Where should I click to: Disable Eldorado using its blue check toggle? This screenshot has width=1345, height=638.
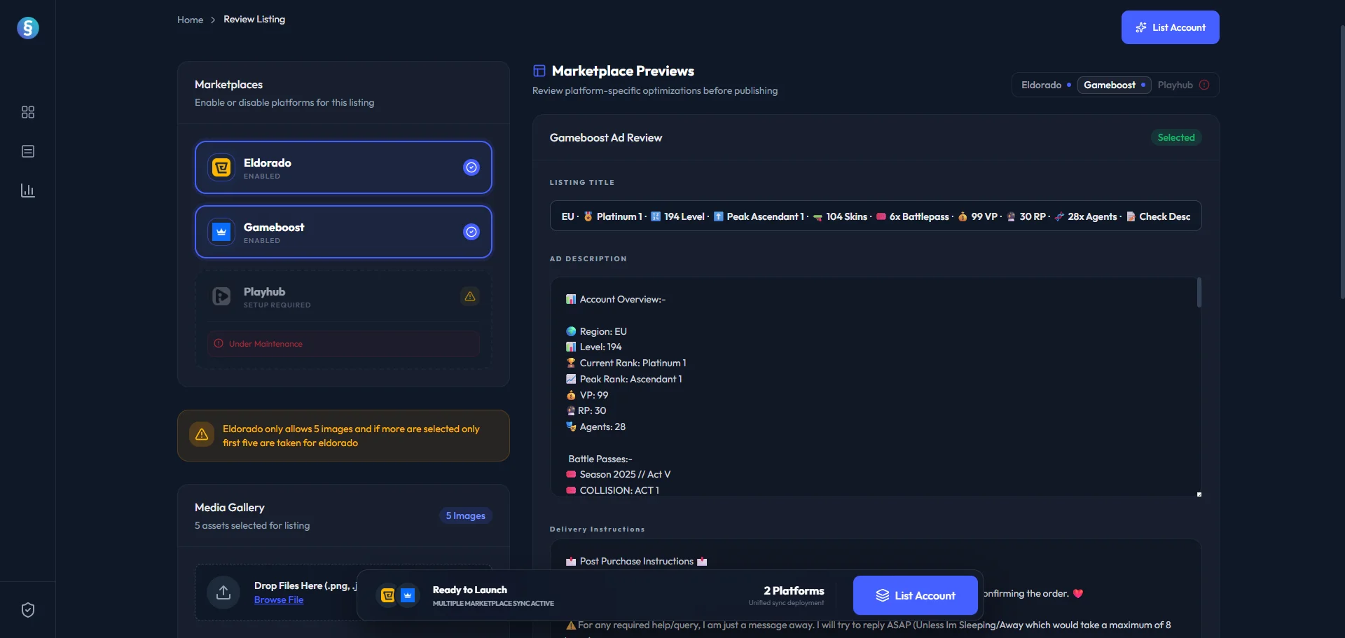(471, 167)
